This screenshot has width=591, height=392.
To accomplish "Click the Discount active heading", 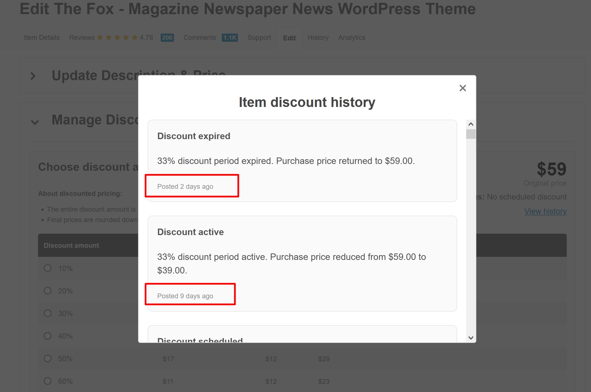I will point(191,232).
